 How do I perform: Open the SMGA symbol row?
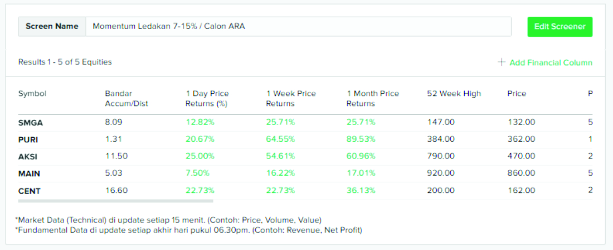coord(31,122)
